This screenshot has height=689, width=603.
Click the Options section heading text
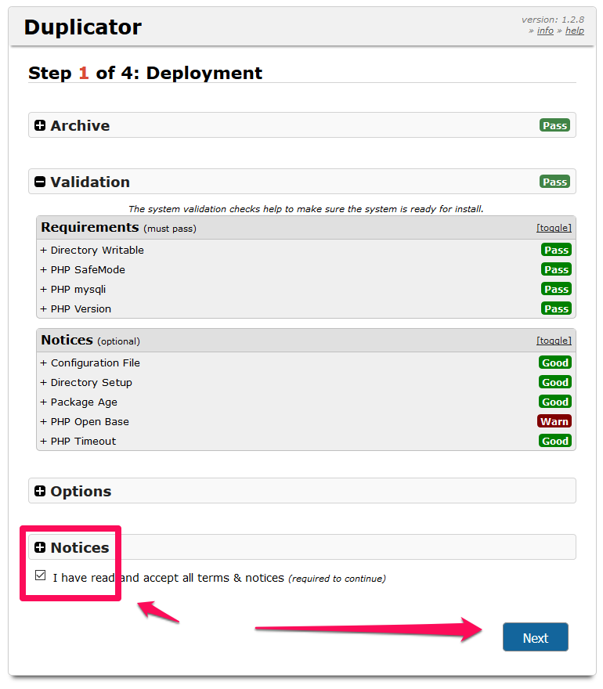[x=81, y=491]
